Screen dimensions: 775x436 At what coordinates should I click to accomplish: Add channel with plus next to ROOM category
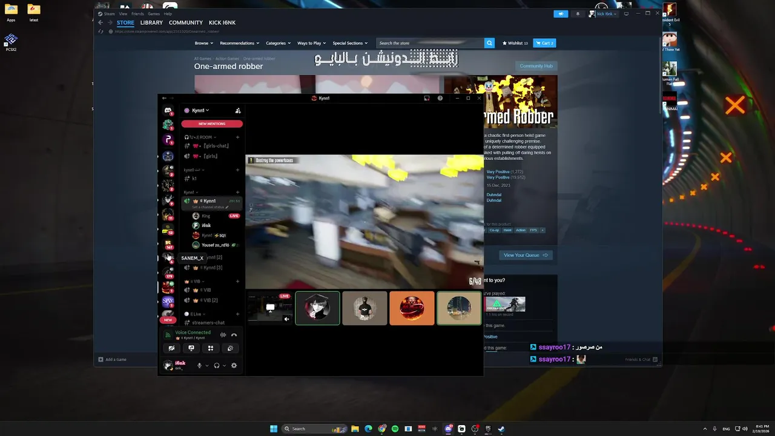tap(237, 137)
